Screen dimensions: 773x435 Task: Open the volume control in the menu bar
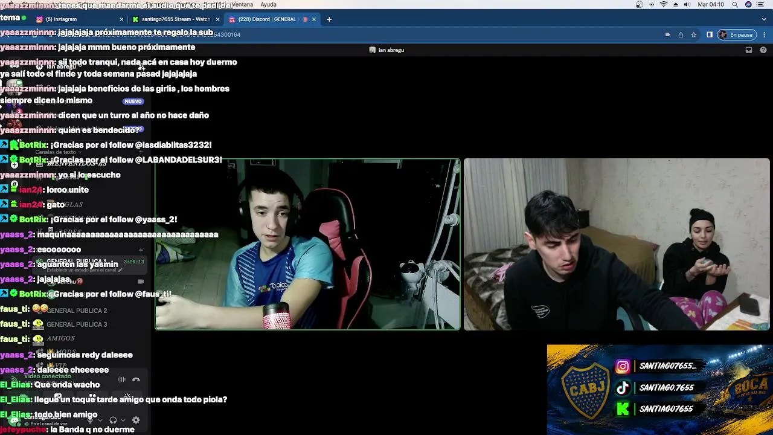click(x=687, y=4)
